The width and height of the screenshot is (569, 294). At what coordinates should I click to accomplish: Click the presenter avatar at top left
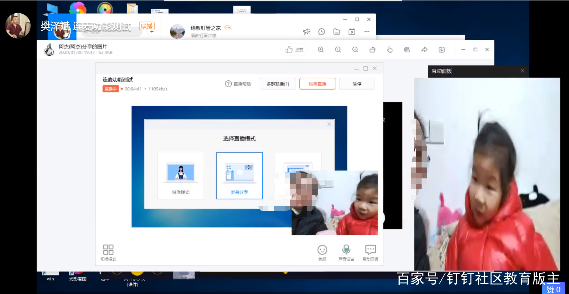18,25
